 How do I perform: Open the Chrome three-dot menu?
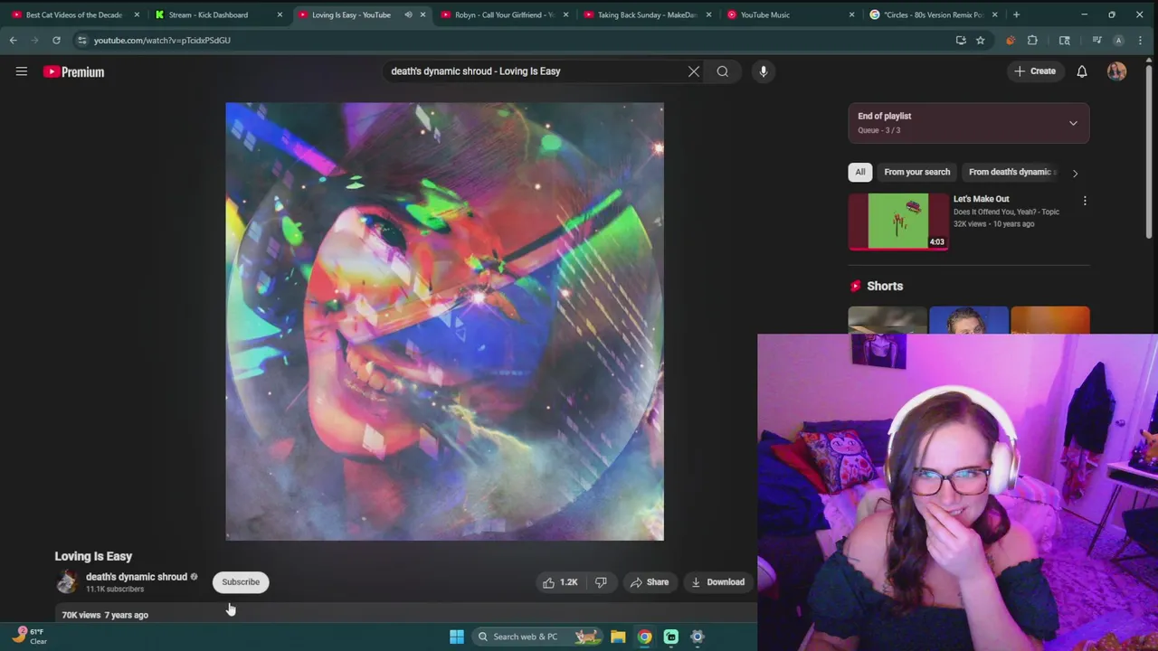1142,40
